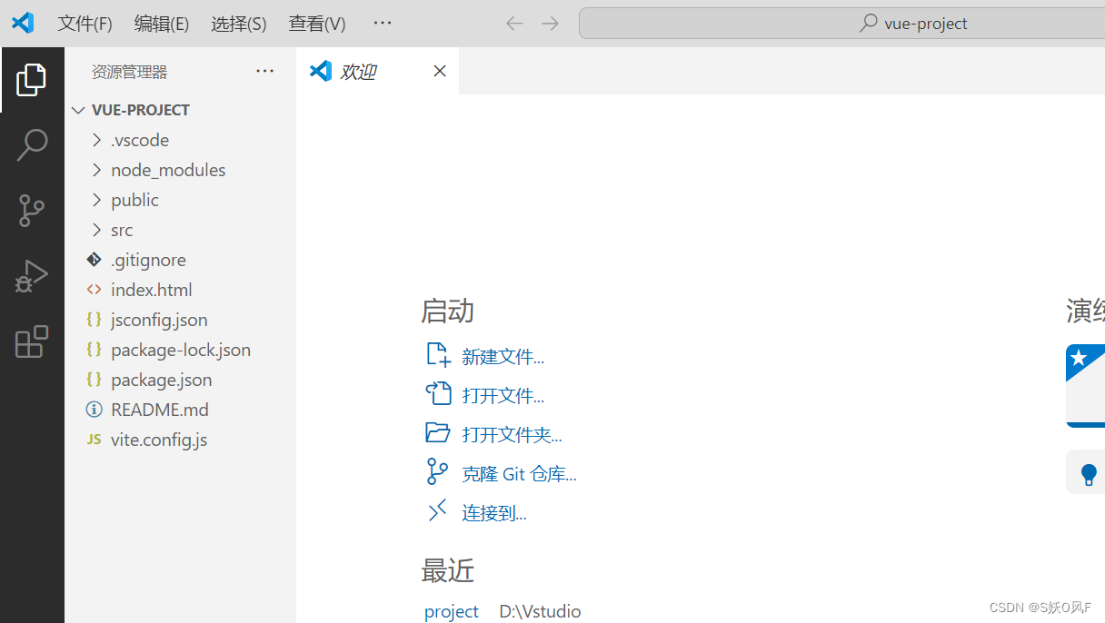1105x623 pixels.
Task: Open the Run and Debug view icon
Action: [x=32, y=276]
